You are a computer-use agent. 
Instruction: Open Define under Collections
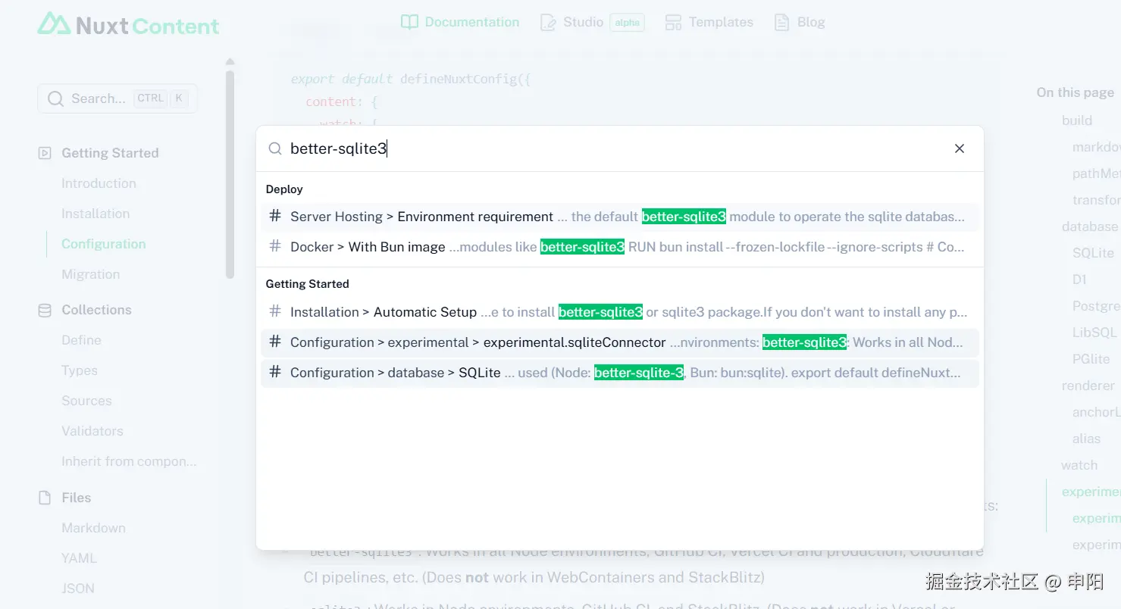tap(81, 340)
